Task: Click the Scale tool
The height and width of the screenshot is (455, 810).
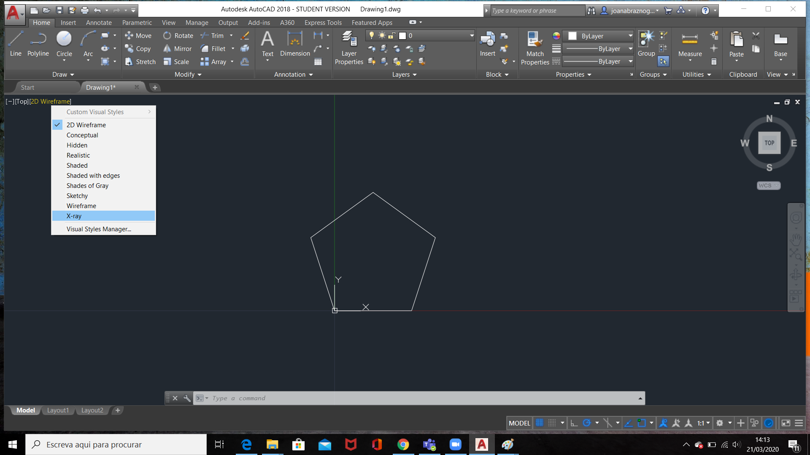Action: pyautogui.click(x=176, y=62)
